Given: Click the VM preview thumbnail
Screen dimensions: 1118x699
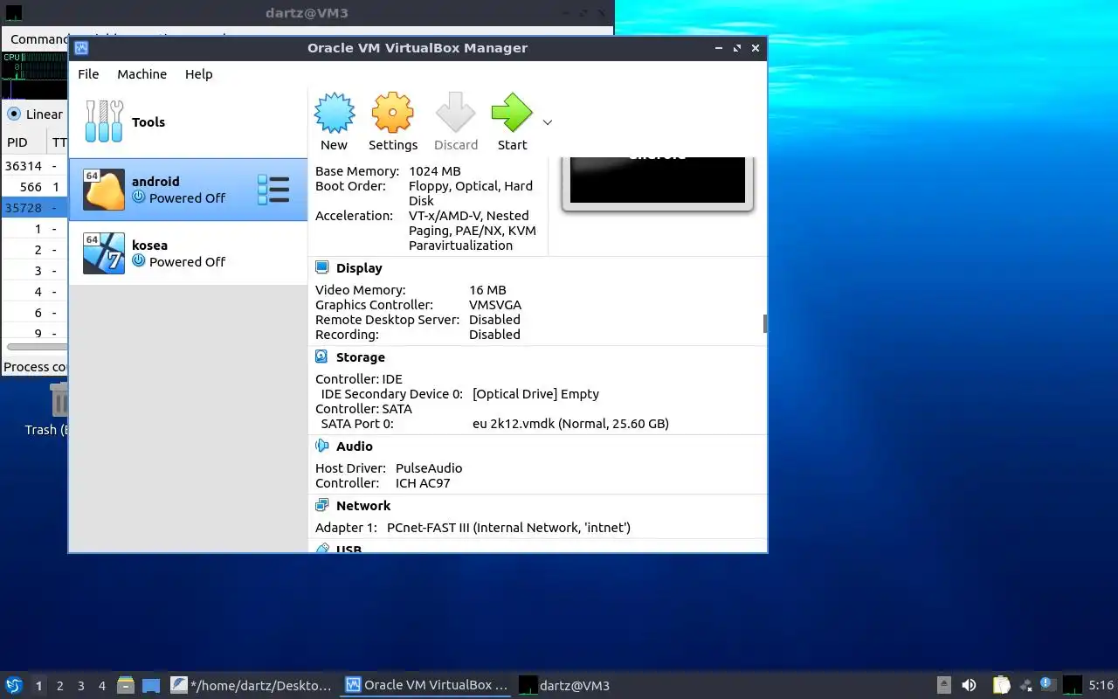Looking at the screenshot, I should coord(657,181).
